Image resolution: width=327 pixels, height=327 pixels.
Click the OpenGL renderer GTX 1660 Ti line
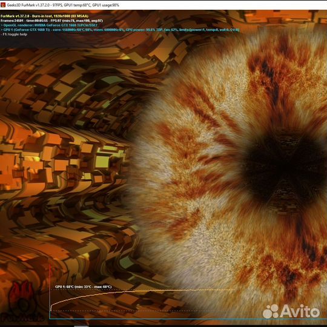tap(49, 25)
